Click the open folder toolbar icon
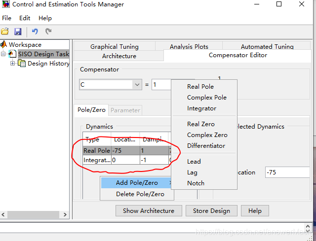316x241 pixels. click(4, 32)
